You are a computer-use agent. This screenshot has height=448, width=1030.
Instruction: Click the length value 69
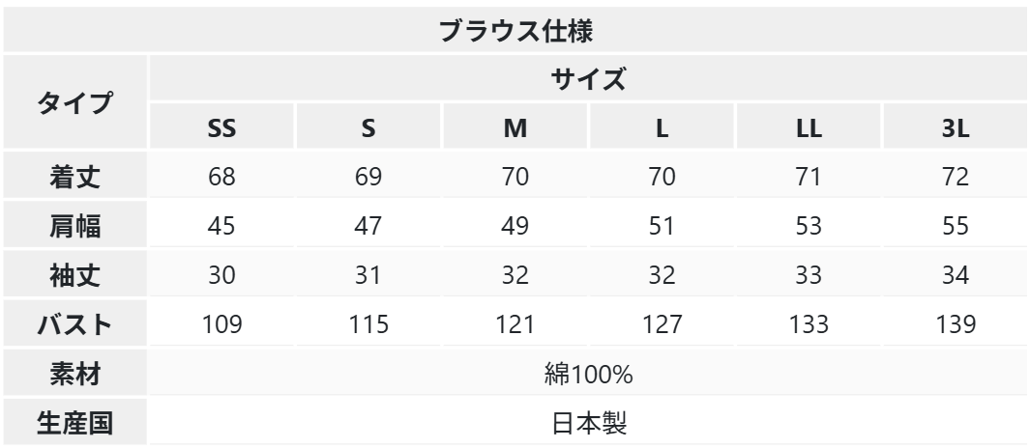(x=368, y=177)
